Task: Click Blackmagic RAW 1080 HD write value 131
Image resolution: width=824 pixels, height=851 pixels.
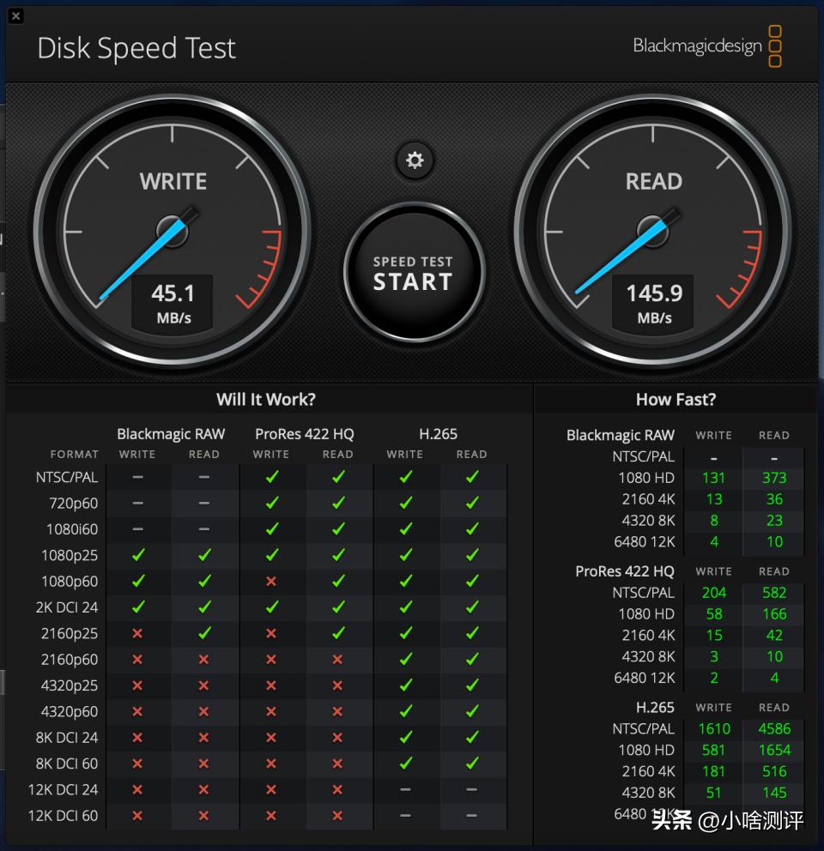Action: [714, 478]
